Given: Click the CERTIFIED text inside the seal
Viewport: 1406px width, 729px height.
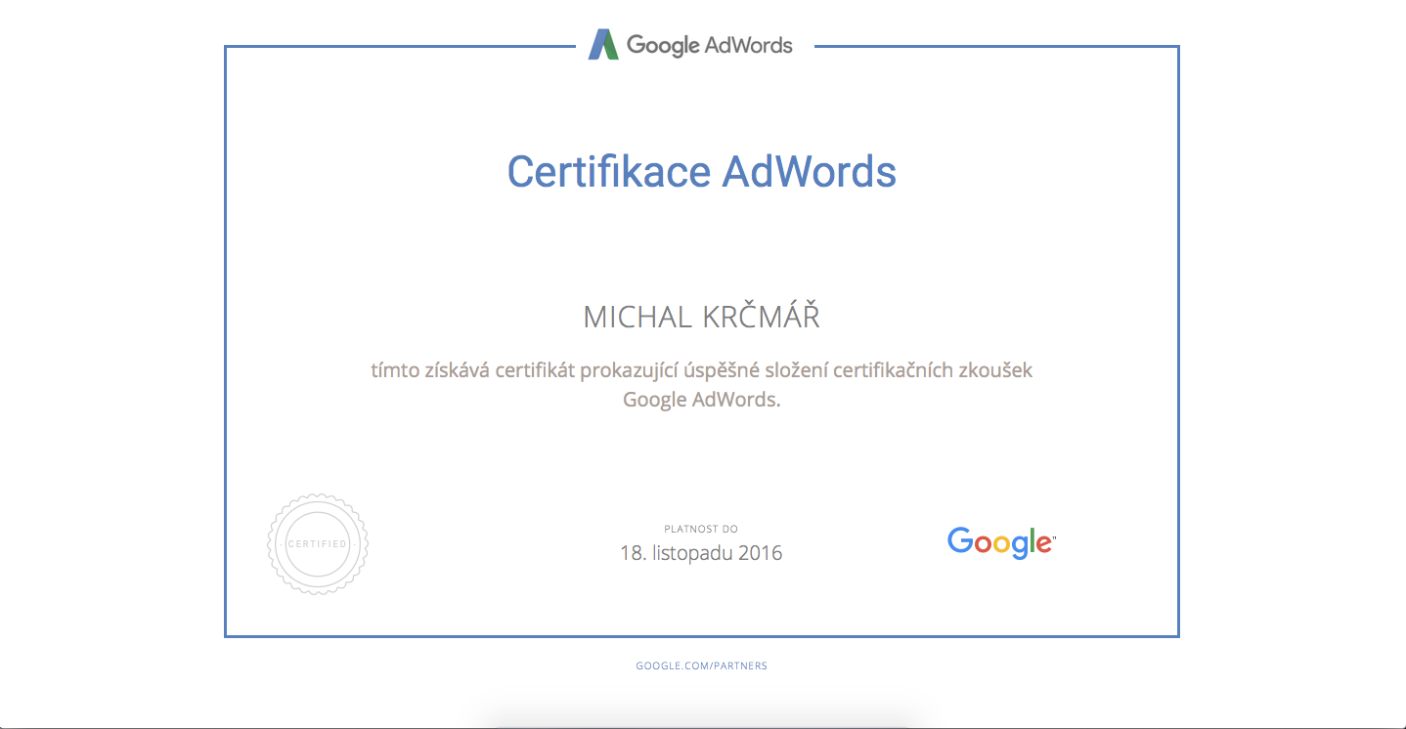Looking at the screenshot, I should tap(318, 544).
